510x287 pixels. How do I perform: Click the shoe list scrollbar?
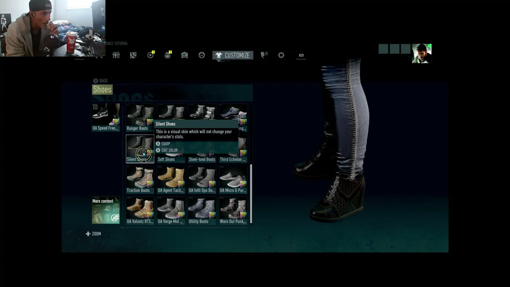coord(251,194)
